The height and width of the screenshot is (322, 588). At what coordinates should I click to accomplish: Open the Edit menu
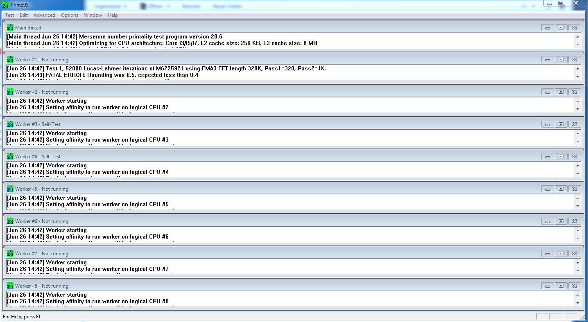point(24,15)
